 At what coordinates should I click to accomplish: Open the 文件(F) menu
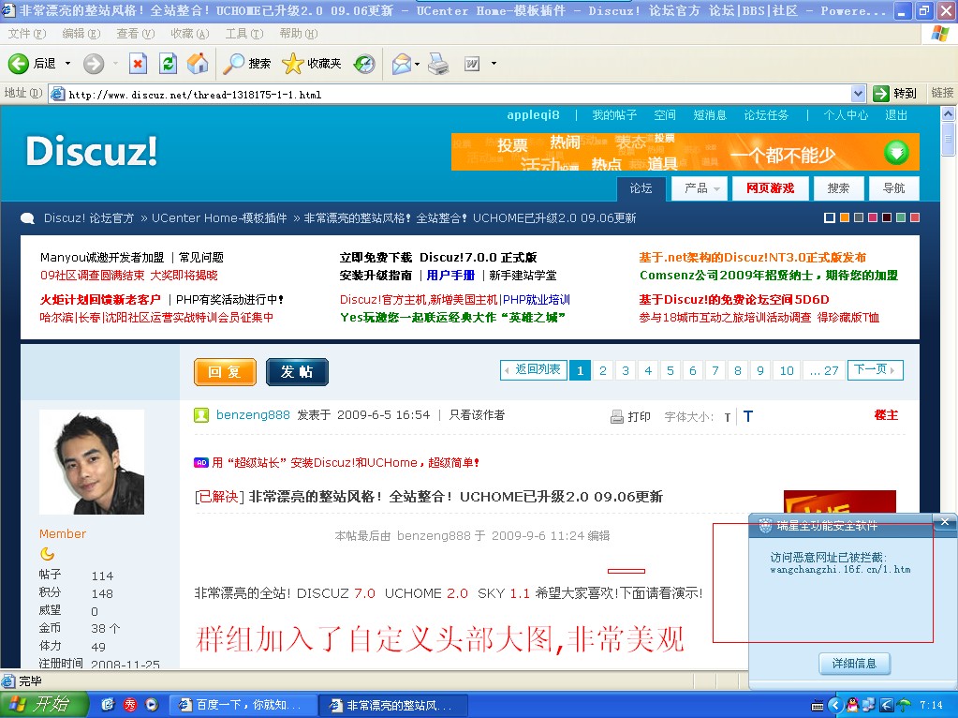(x=27, y=34)
